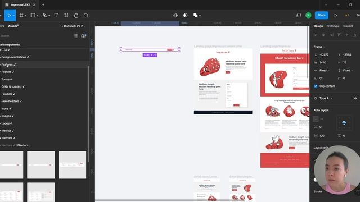Open the boolean operations dropdown arrow

(x=200, y=16)
